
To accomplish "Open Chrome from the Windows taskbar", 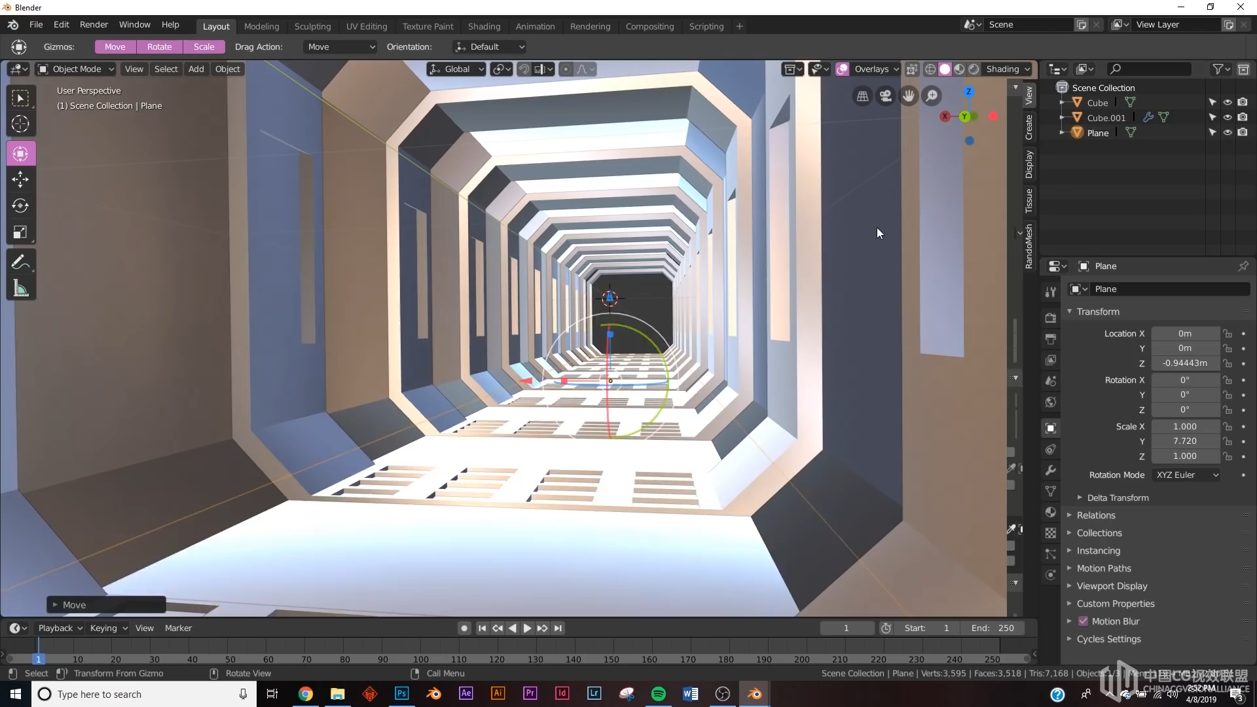I will pyautogui.click(x=306, y=694).
